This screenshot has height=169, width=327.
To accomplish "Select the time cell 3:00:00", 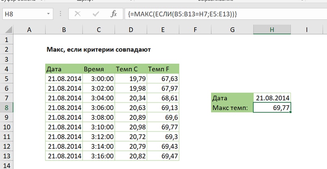I will click(x=98, y=79).
